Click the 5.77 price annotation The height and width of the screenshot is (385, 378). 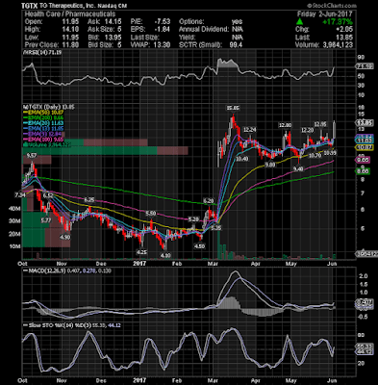pyautogui.click(x=46, y=220)
